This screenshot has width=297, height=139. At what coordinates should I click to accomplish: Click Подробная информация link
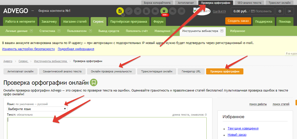(76, 49)
